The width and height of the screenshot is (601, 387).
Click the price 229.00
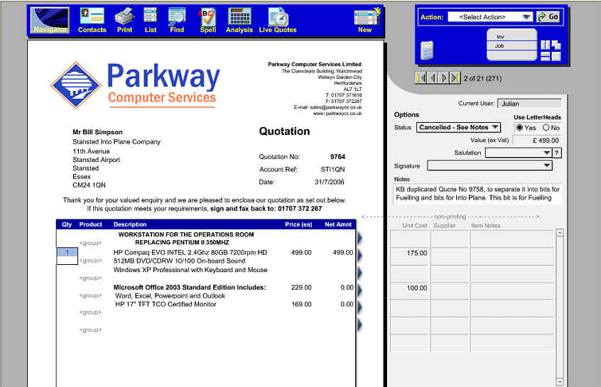(301, 288)
